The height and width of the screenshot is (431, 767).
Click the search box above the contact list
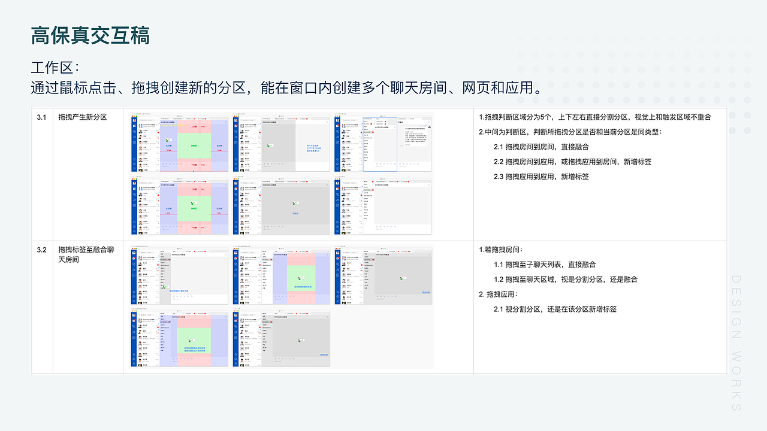(x=147, y=120)
